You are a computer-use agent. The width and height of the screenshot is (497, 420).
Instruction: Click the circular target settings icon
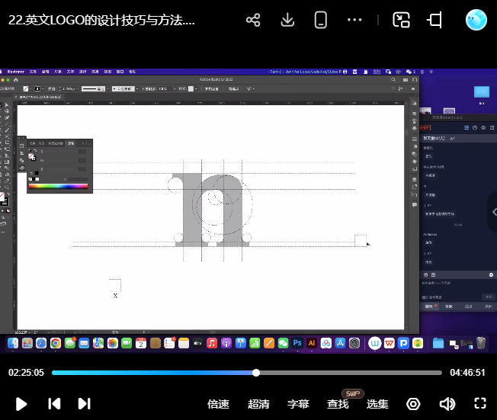click(x=414, y=404)
